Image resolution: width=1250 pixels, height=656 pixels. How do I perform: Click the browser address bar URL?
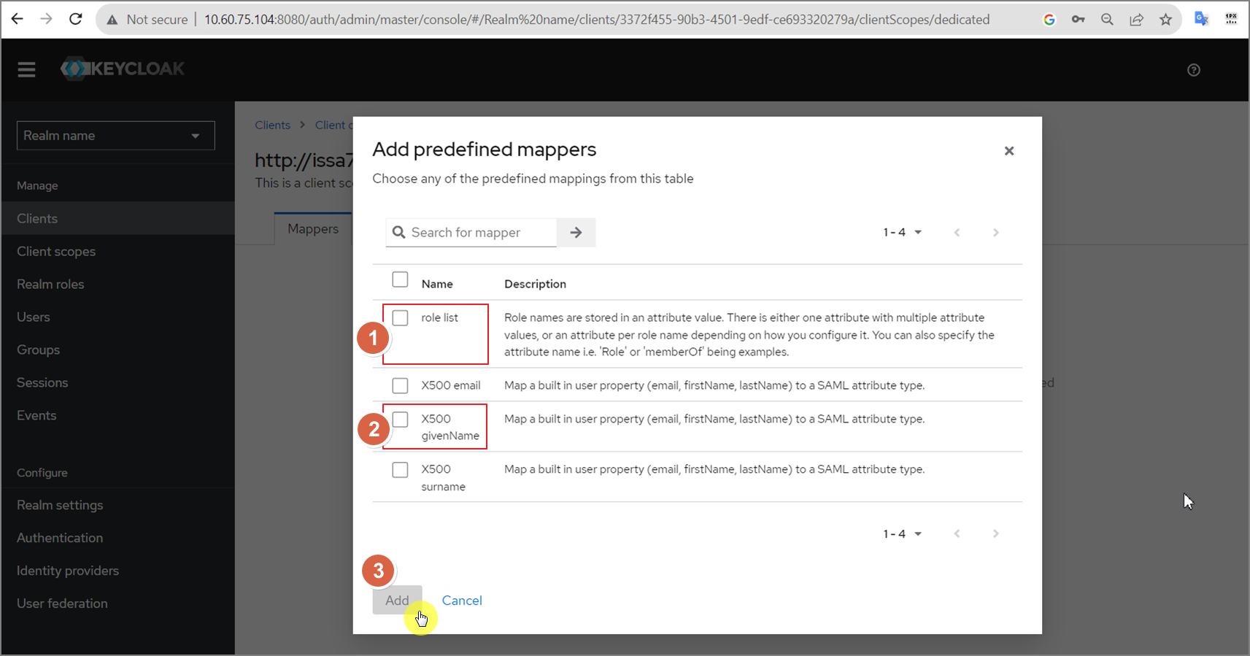(597, 20)
